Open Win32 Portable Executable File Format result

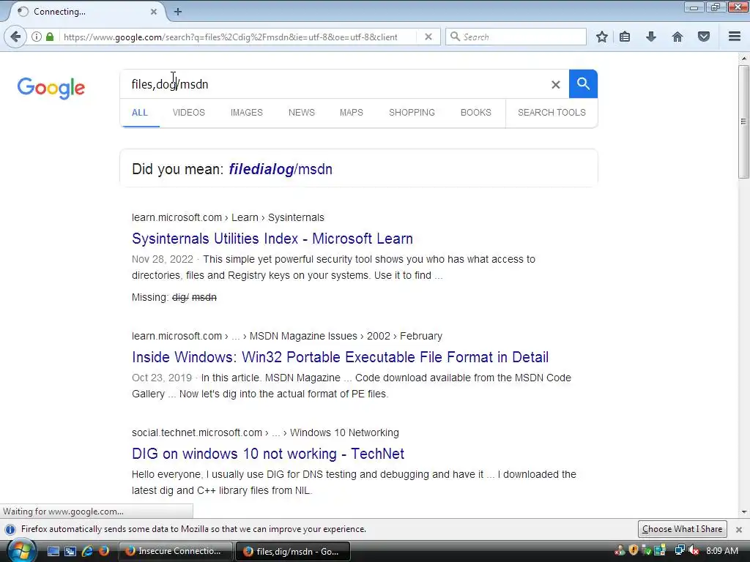tap(340, 357)
